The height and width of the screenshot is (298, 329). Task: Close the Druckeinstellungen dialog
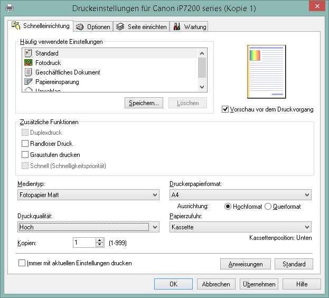click(317, 6)
